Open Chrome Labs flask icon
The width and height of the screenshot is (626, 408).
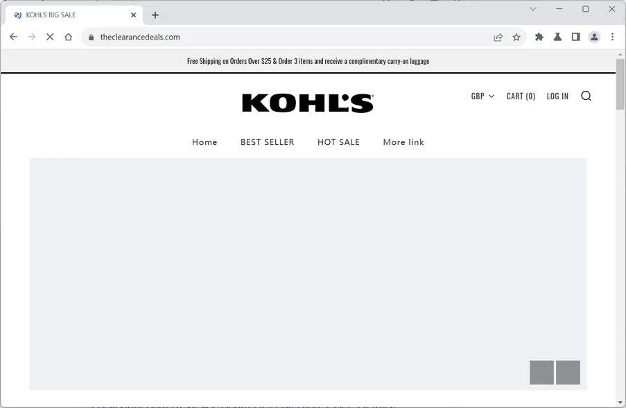557,37
